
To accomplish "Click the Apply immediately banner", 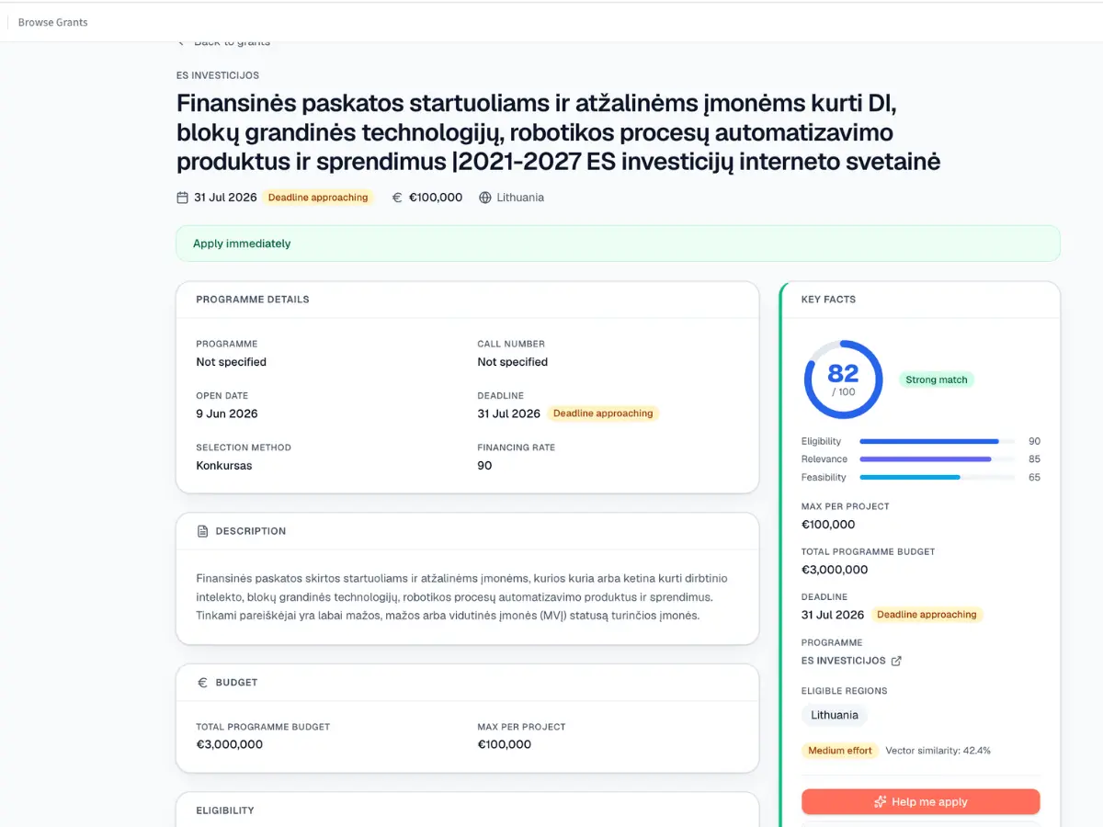I will (618, 244).
